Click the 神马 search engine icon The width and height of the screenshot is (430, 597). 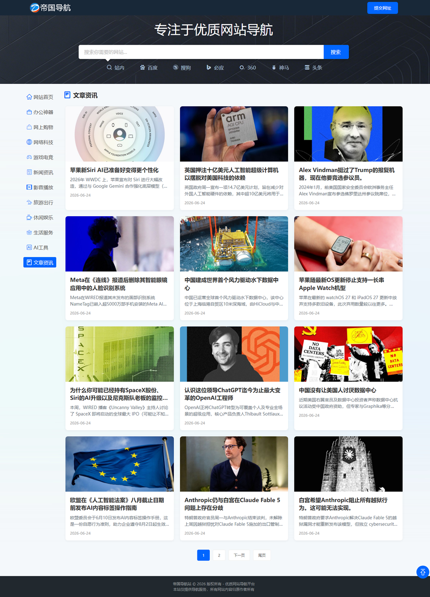[x=274, y=67]
